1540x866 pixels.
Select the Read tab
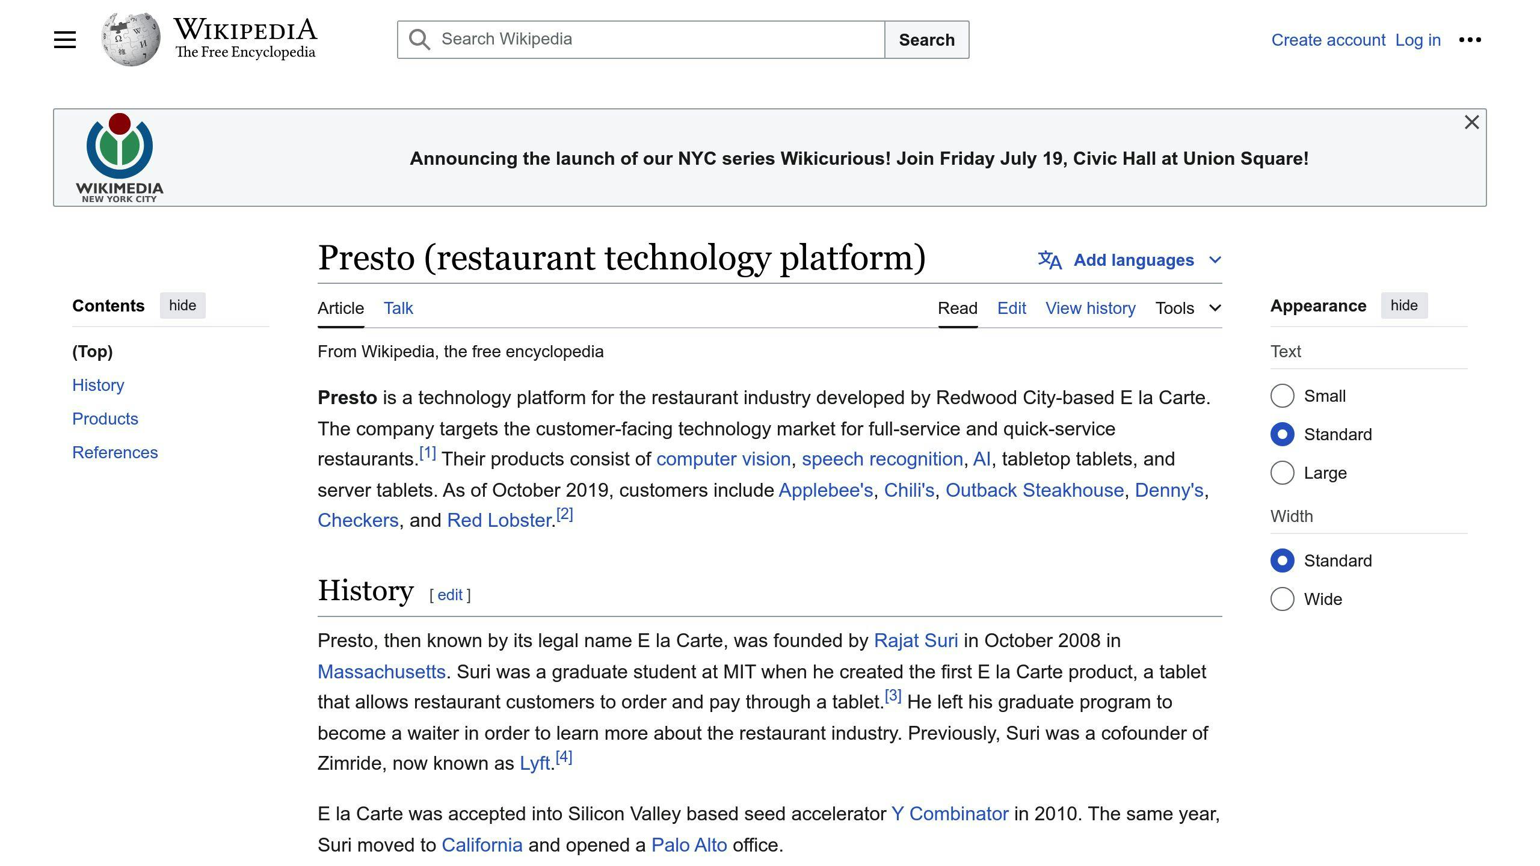pyautogui.click(x=958, y=308)
